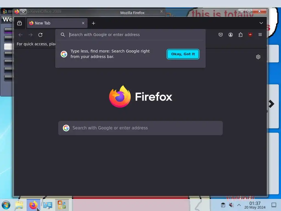Click the address bar magnifier icon
Screen dimensions: 281x211
pyautogui.click(x=63, y=35)
